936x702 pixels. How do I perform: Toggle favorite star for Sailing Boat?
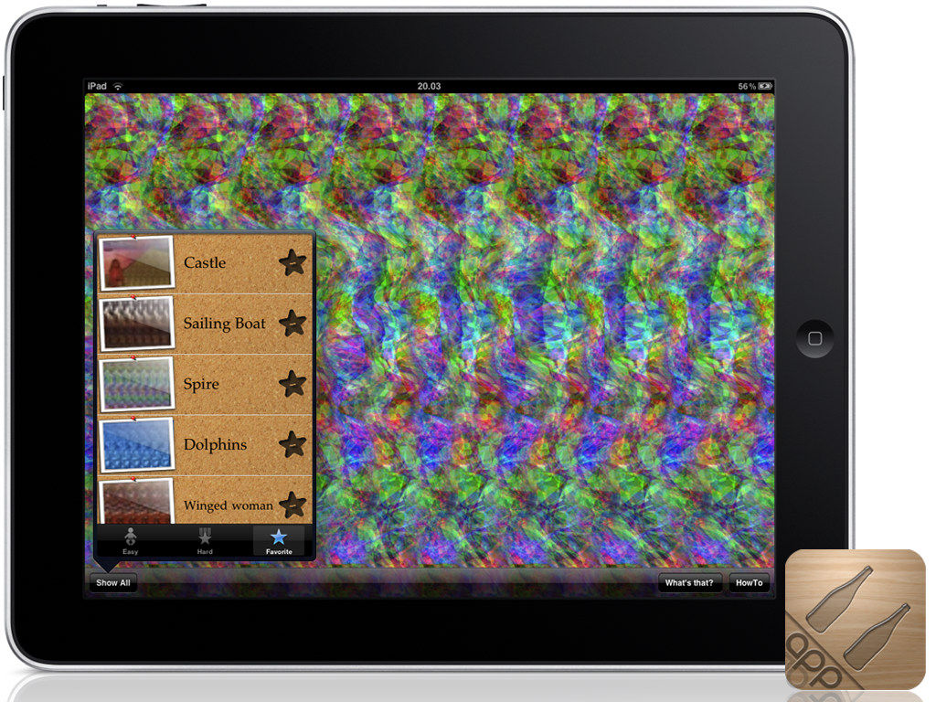tap(292, 323)
